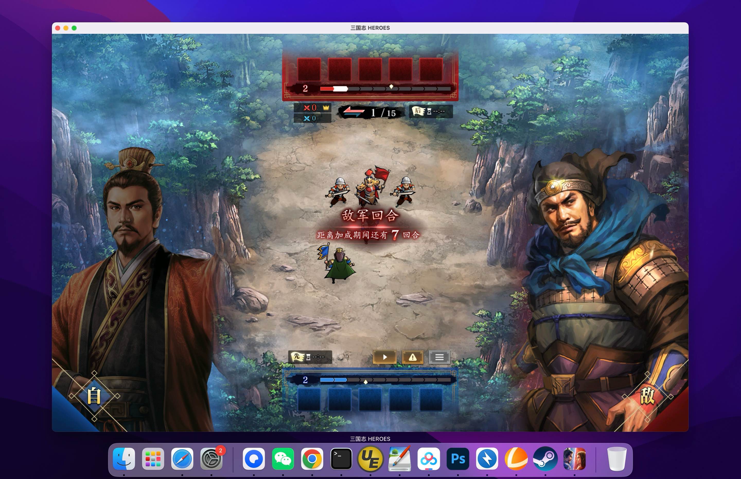741x479 pixels.
Task: Click the number 2 on the red panel
Action: (x=305, y=88)
